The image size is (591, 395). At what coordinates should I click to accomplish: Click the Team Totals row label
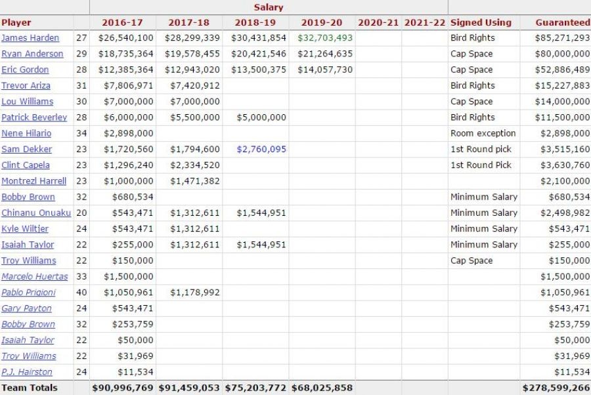tap(30, 388)
